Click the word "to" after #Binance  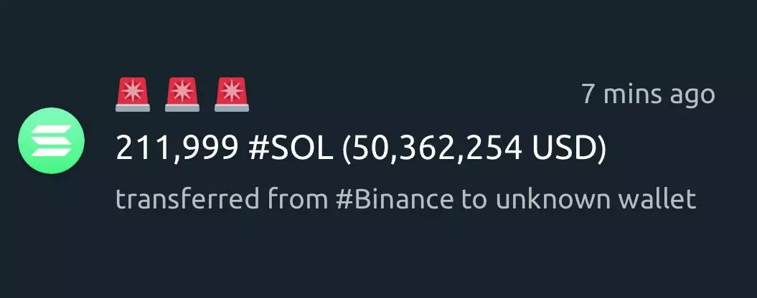(x=476, y=200)
